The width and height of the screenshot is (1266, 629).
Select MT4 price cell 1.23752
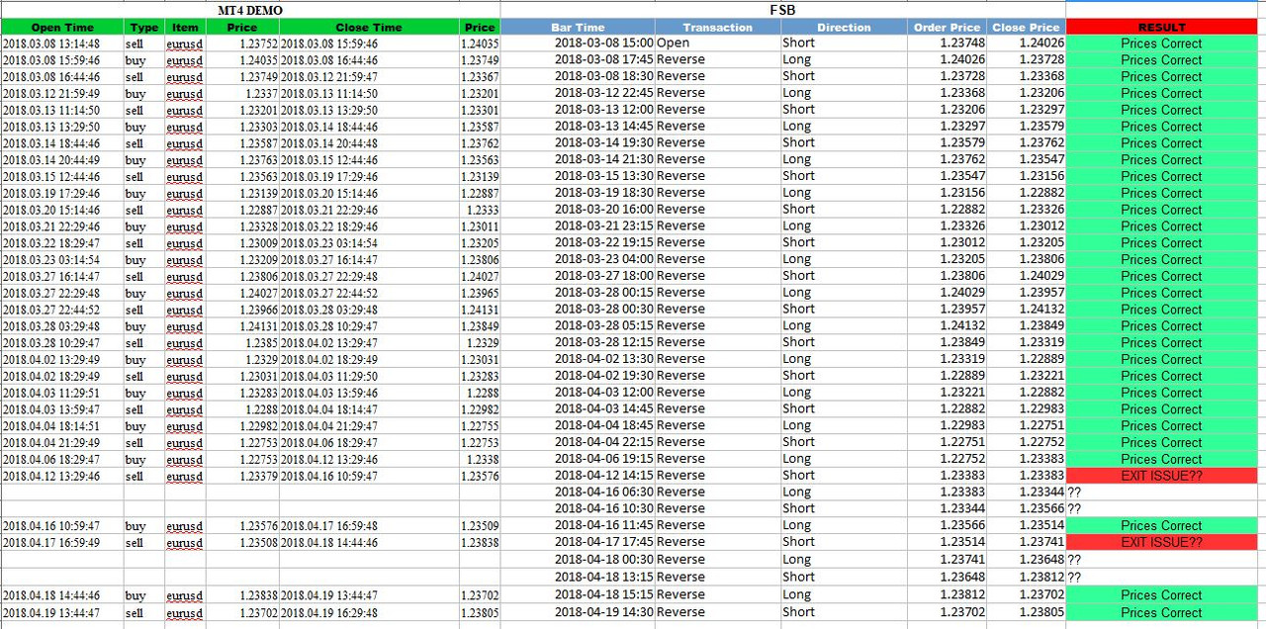pyautogui.click(x=257, y=44)
